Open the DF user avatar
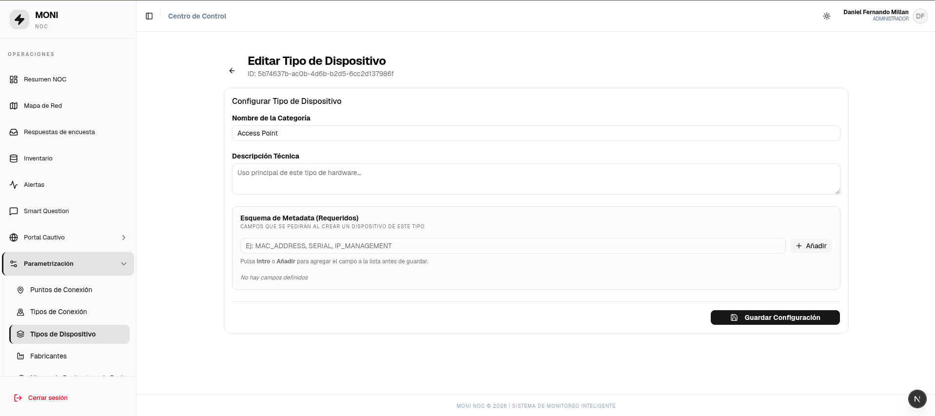The width and height of the screenshot is (935, 416). pyautogui.click(x=920, y=16)
